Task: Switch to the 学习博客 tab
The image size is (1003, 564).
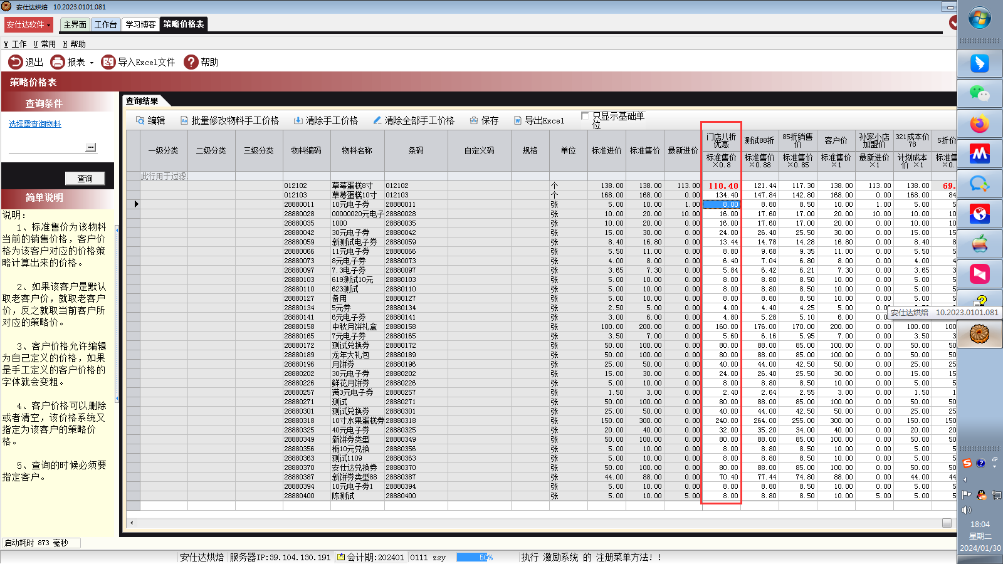Action: click(x=140, y=24)
